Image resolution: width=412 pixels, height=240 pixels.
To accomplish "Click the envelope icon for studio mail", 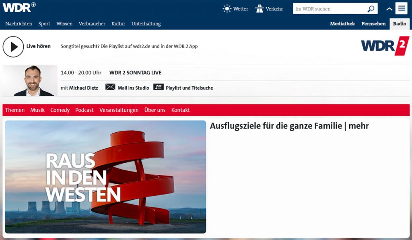I will coord(110,87).
